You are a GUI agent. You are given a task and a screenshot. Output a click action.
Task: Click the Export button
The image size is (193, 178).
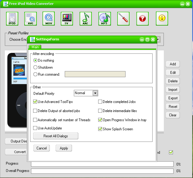pyautogui.click(x=173, y=98)
